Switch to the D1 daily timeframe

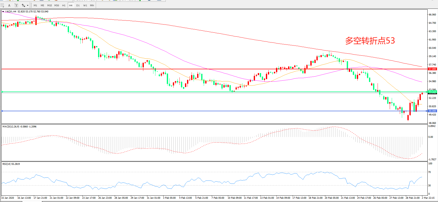coord(78,5)
